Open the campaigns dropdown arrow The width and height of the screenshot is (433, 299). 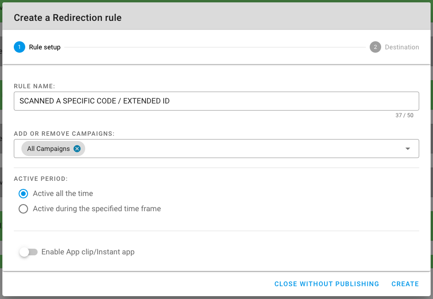click(408, 149)
